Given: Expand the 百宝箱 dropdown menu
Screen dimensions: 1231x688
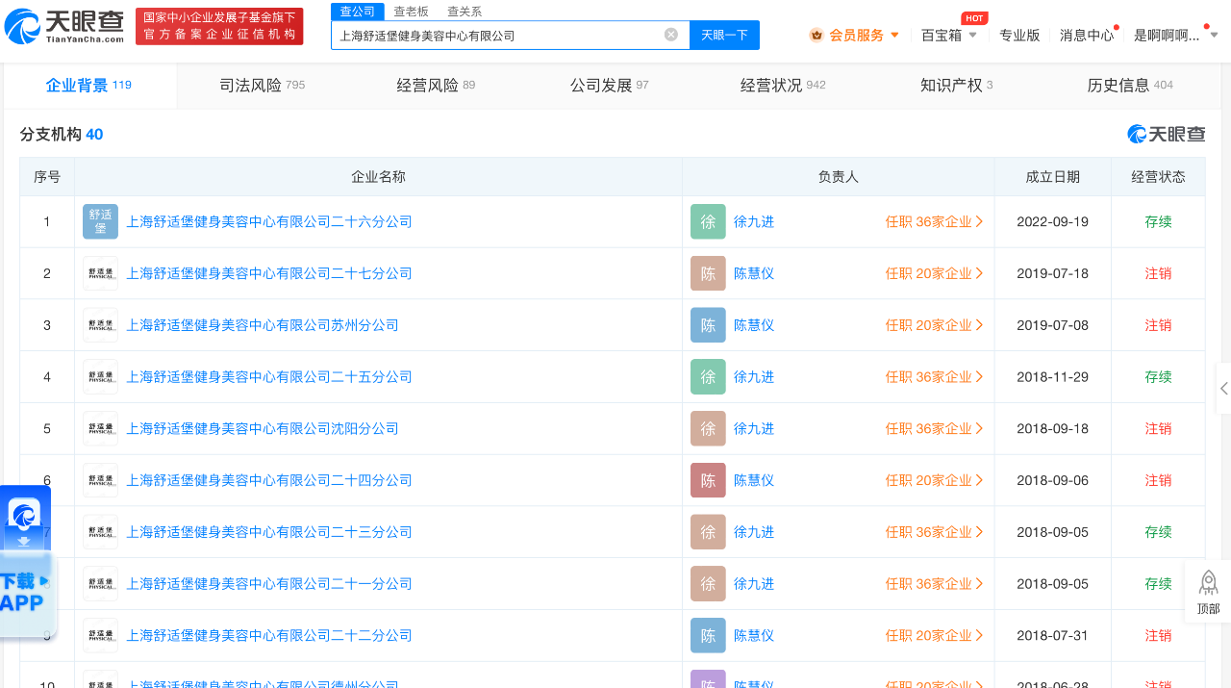Looking at the screenshot, I should [x=948, y=35].
